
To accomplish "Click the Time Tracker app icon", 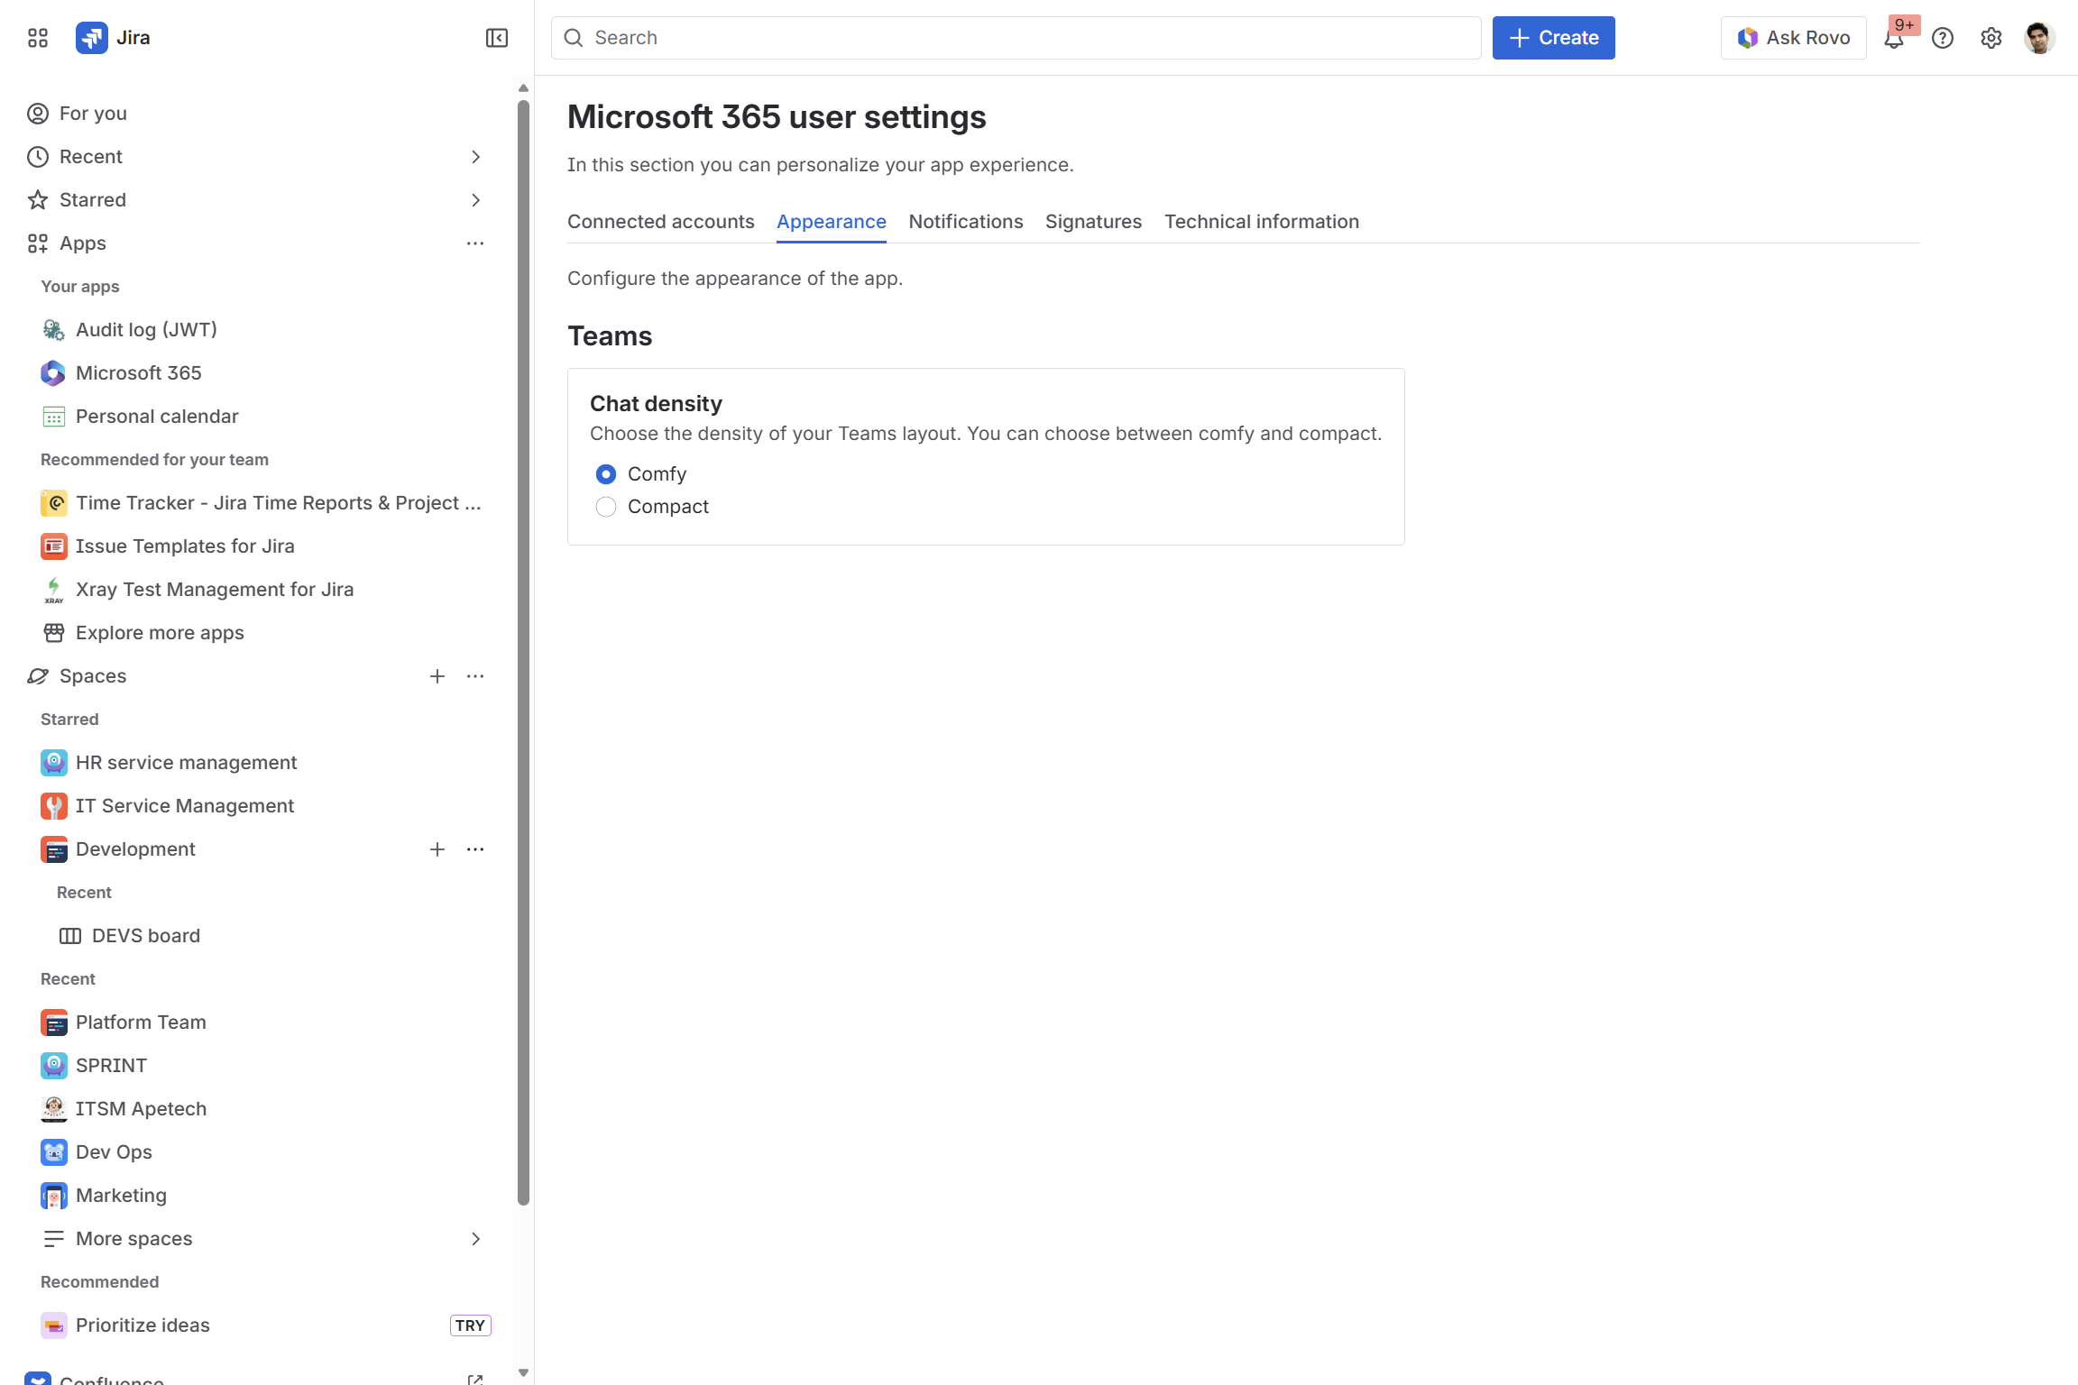I will pyautogui.click(x=54, y=503).
